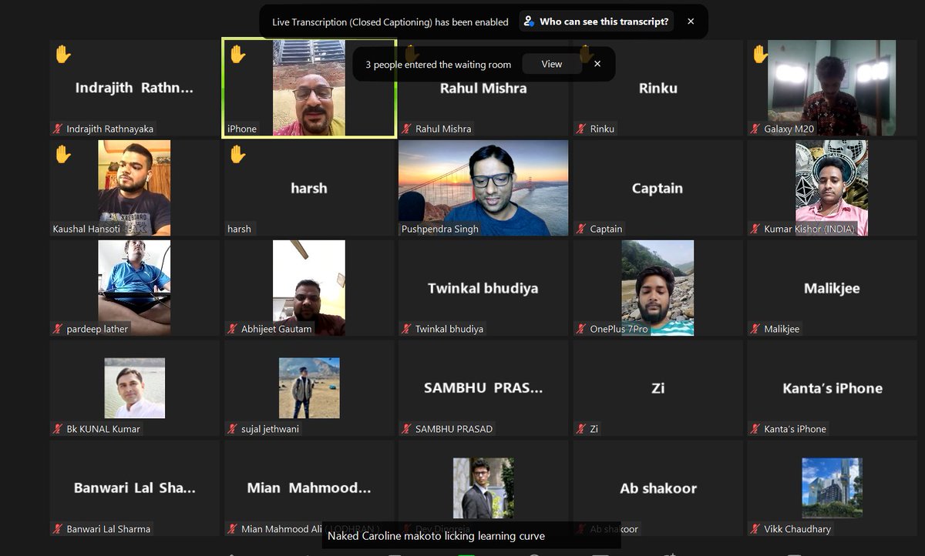Click muted mic icon beside Kumar Kishor (INDIA)
This screenshot has width=925, height=556.
(x=755, y=229)
